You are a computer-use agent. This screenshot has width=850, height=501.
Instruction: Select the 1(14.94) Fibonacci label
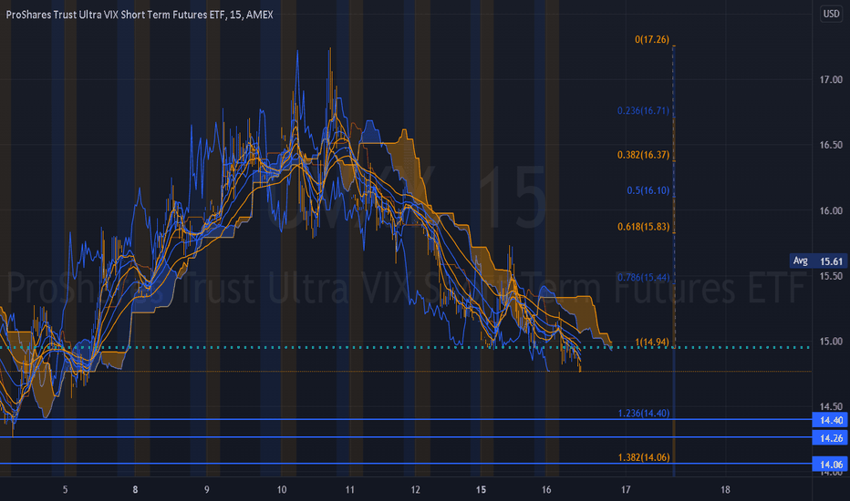pos(651,343)
